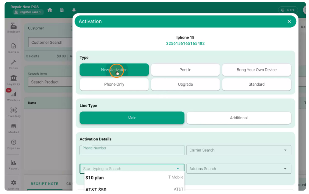Click the document icon in top bar
This screenshot has height=194, width=309.
[x=62, y=10]
